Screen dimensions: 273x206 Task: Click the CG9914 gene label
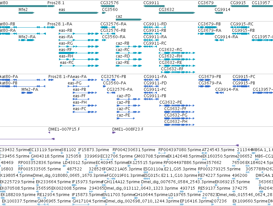coord(222,10)
